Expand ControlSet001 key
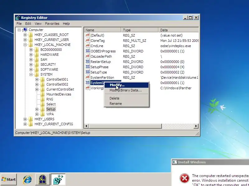 (x=37, y=79)
